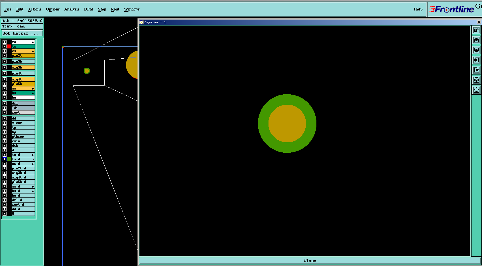Open the Help menu

(418, 9)
